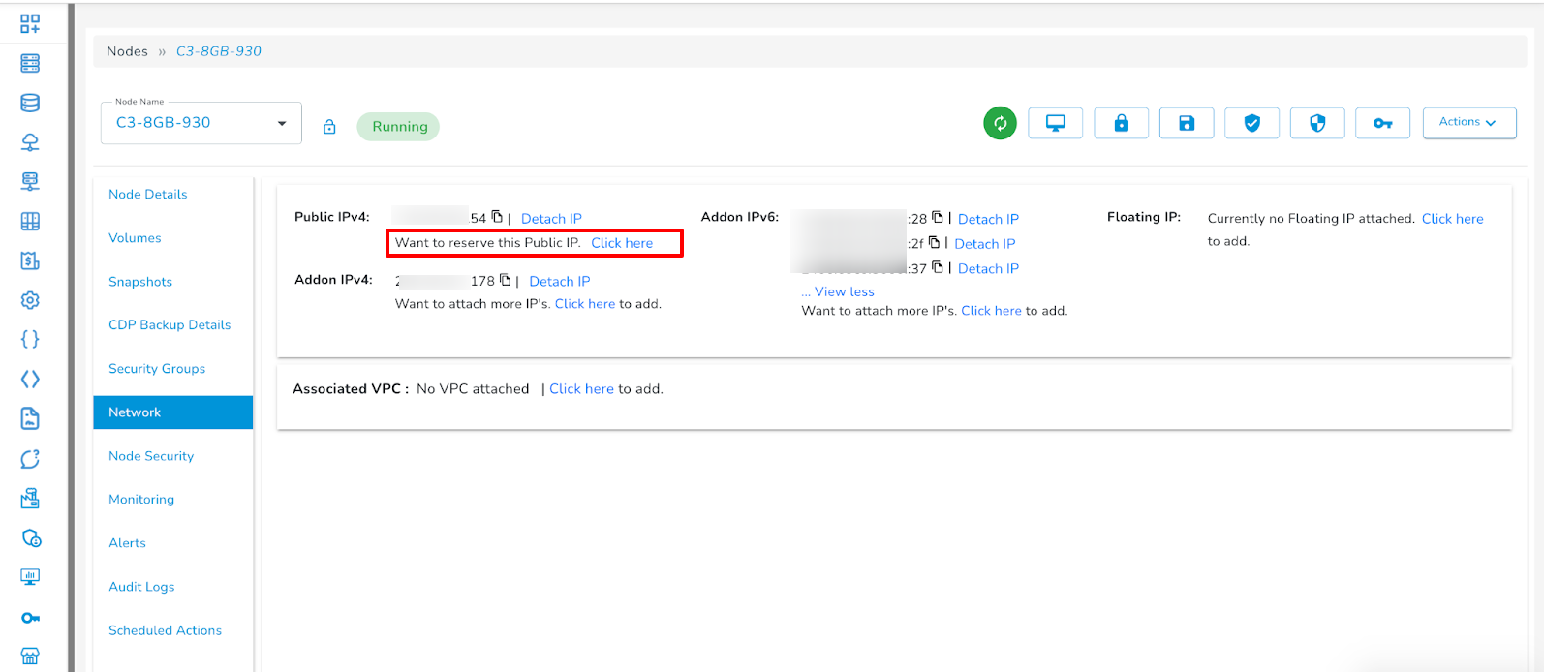
Task: Click the key icon toolbar button
Action: [x=1382, y=123]
